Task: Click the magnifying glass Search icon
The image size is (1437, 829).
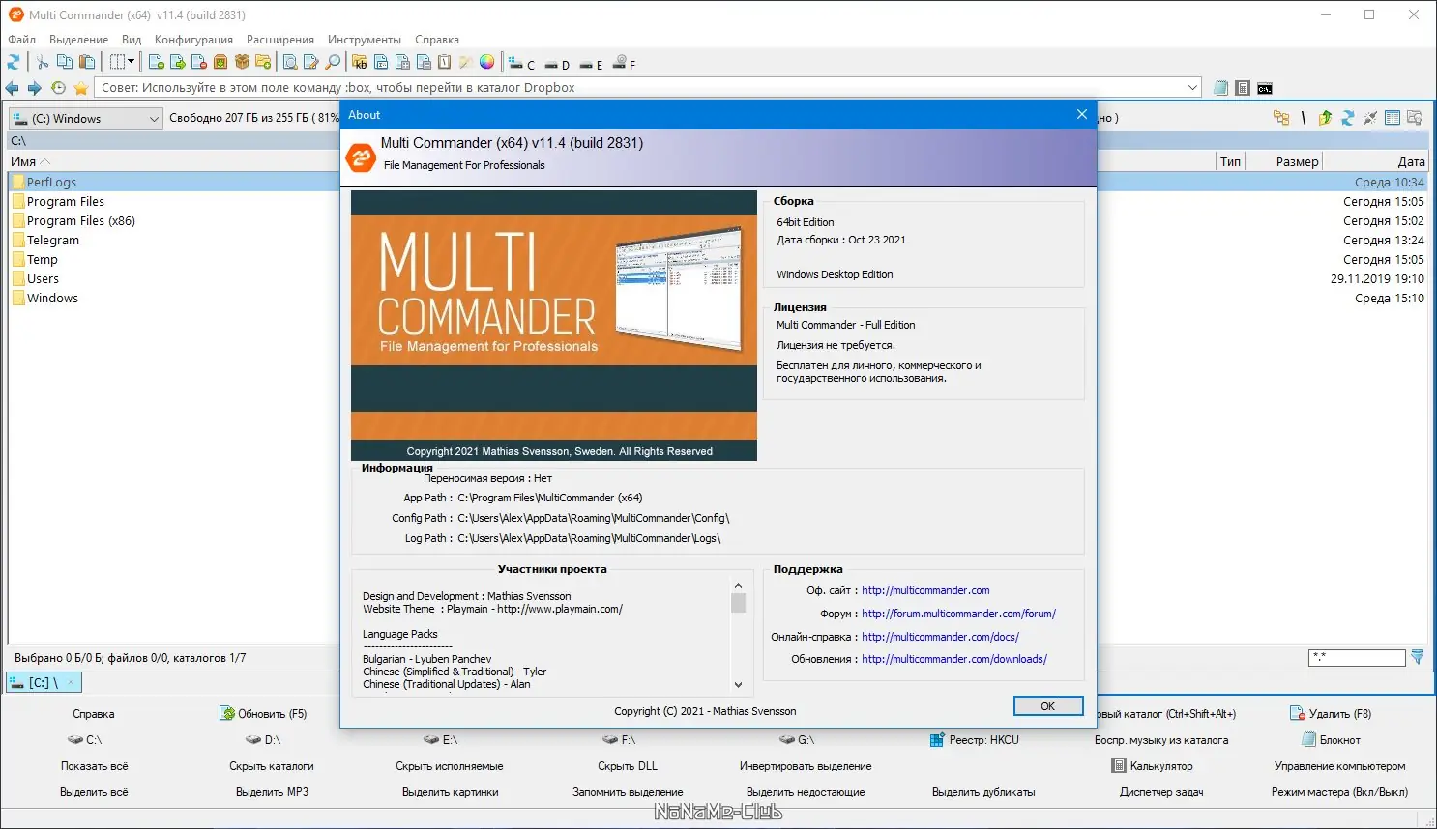Action: coord(333,62)
